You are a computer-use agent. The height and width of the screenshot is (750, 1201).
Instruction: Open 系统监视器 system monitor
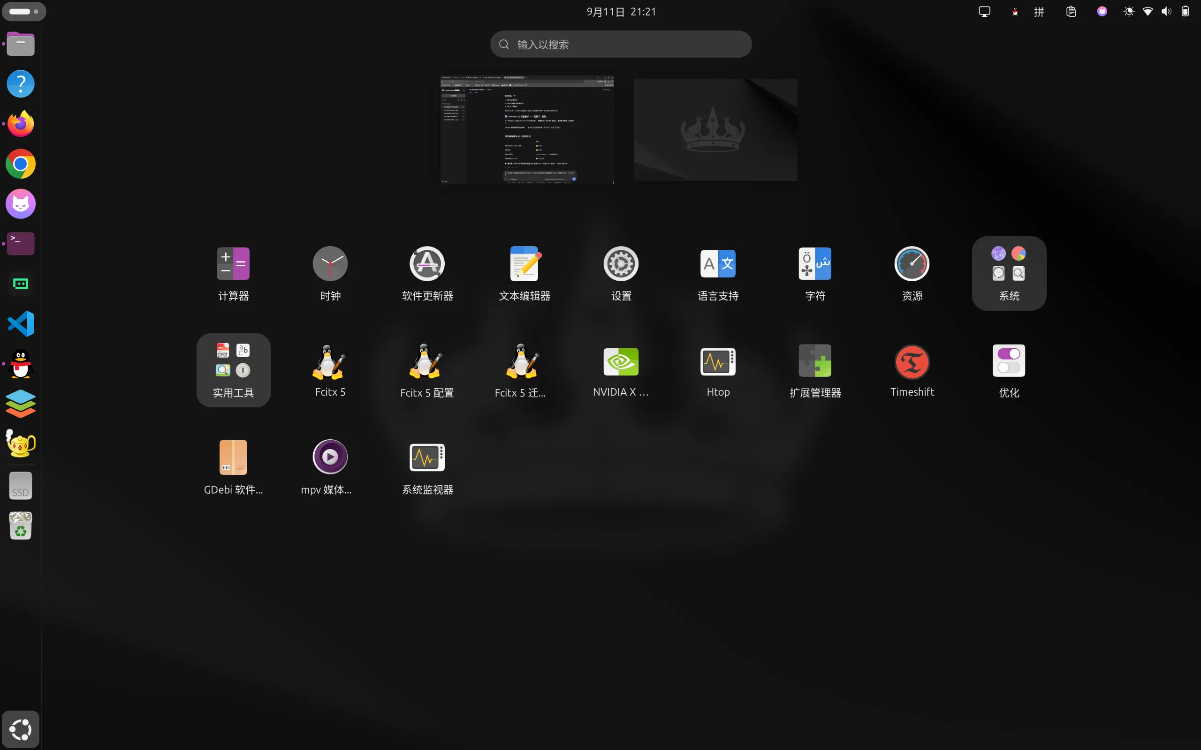tap(427, 467)
